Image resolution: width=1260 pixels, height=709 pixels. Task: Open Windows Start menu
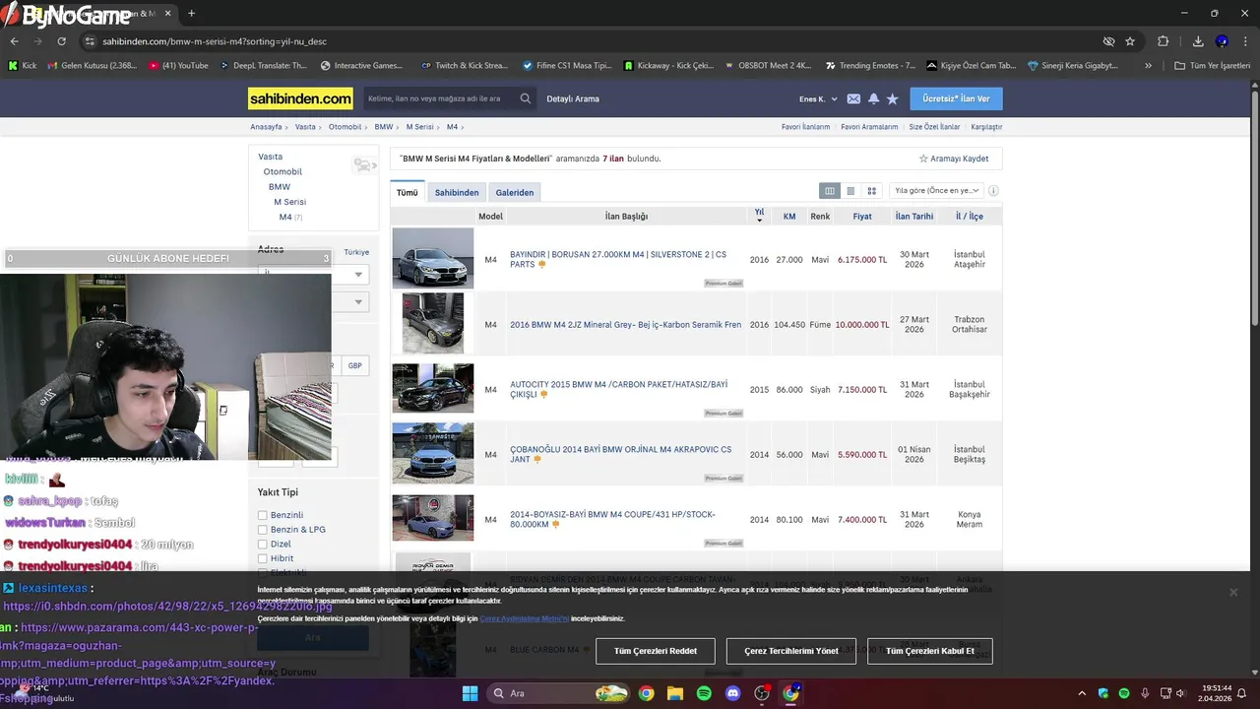tap(470, 693)
